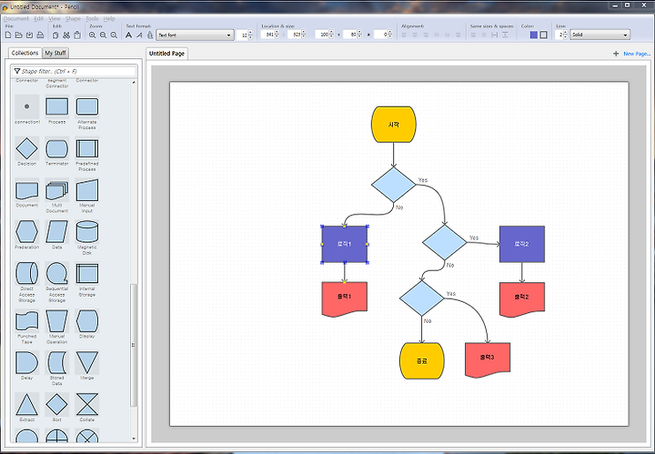Cut selection using the scissors icon
Image resolution: width=655 pixels, height=454 pixels.
tap(66, 35)
